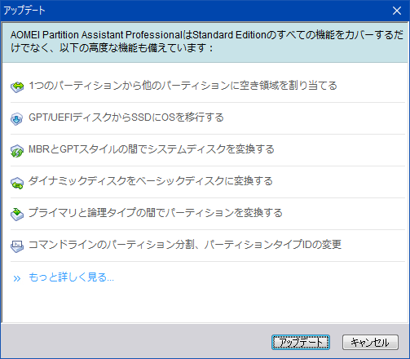Open the もっと詳しく見る... link

[x=71, y=277]
